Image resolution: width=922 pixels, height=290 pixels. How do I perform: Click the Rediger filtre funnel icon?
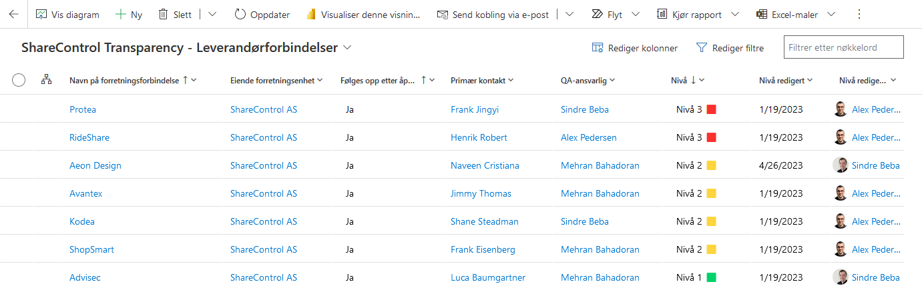pos(701,48)
